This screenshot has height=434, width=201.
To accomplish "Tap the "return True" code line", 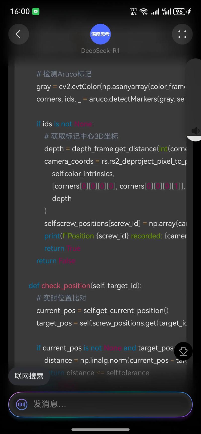I will (62, 248).
